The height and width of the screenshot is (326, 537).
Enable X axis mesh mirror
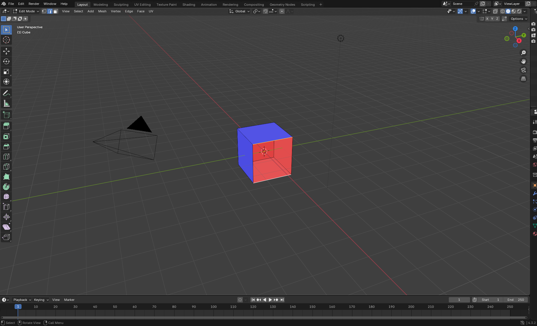pos(487,19)
